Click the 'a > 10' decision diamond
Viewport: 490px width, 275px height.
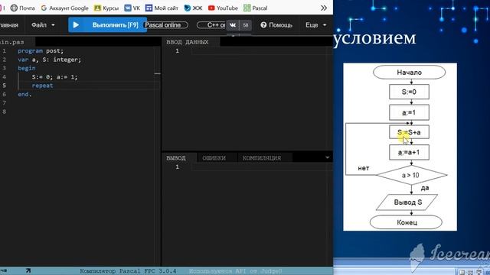pos(411,175)
